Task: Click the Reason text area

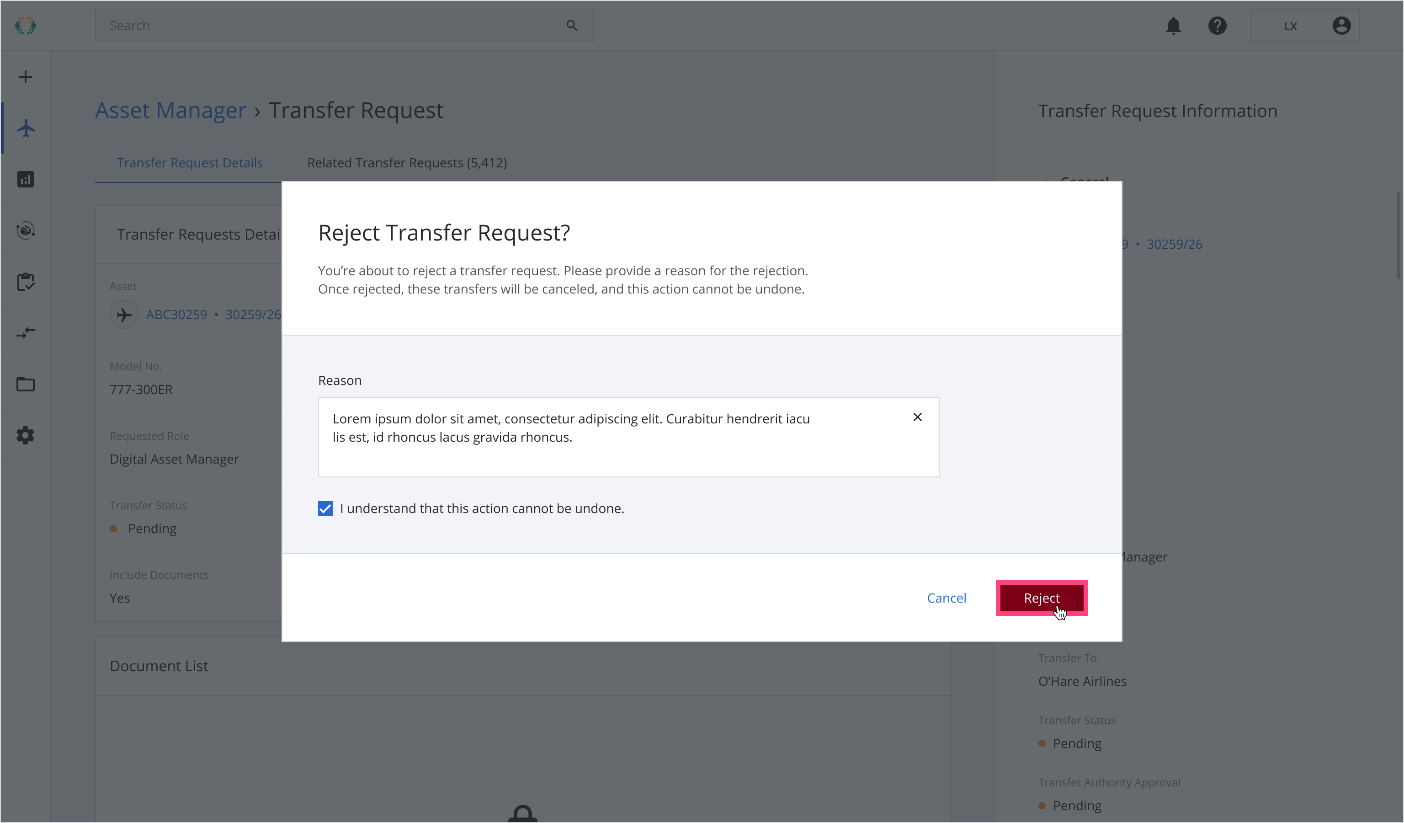Action: [628, 438]
